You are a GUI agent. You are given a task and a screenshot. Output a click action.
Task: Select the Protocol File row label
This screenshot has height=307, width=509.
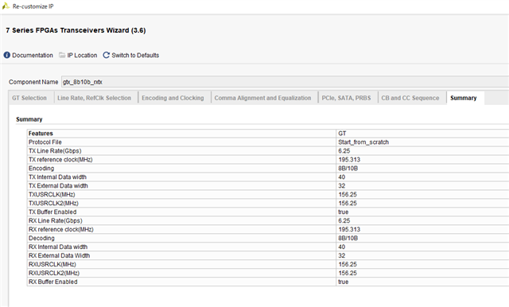[45, 142]
